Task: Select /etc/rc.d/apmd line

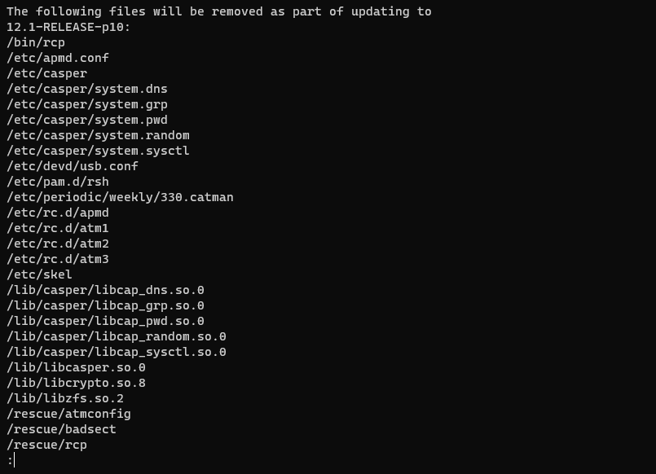Action: (58, 213)
